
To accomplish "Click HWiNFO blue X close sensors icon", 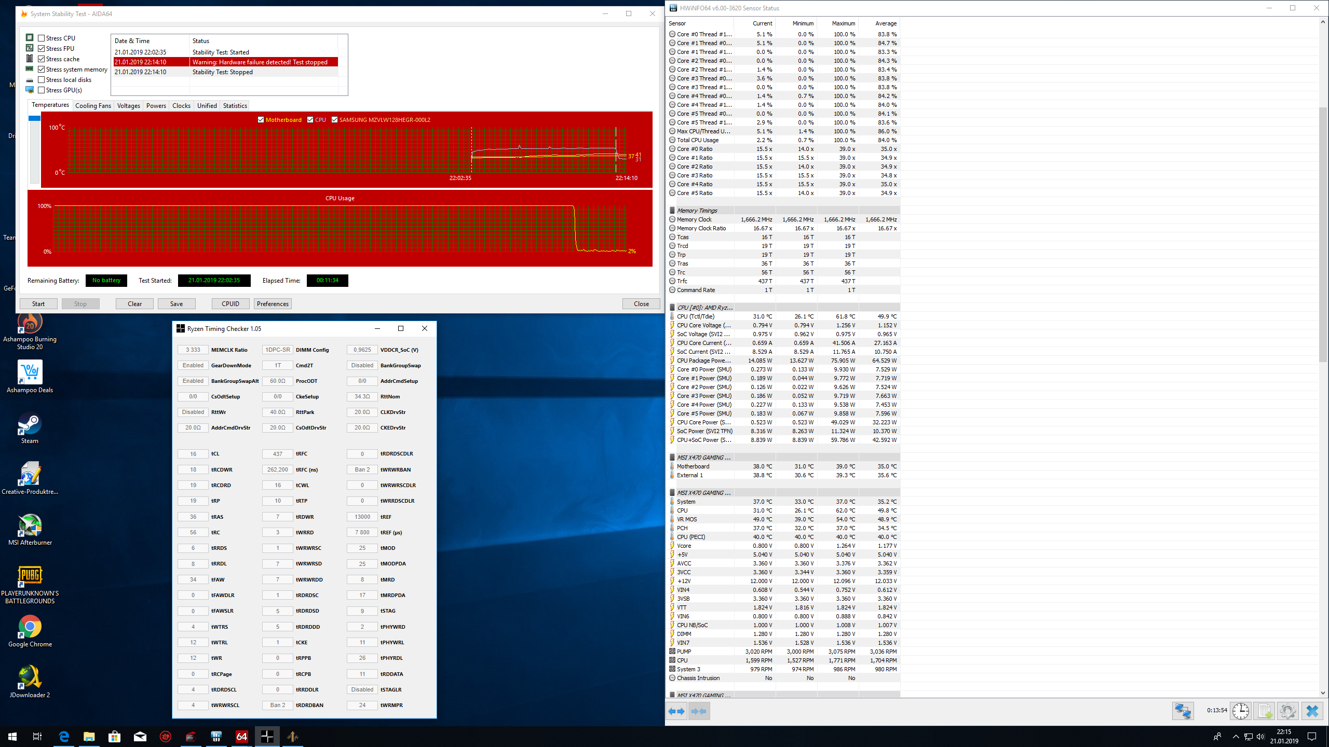I will [x=1312, y=711].
